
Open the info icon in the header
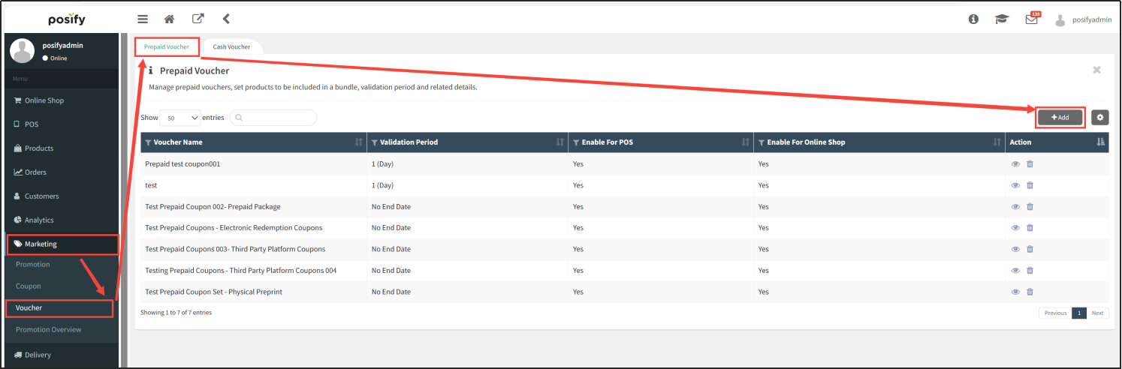click(973, 19)
